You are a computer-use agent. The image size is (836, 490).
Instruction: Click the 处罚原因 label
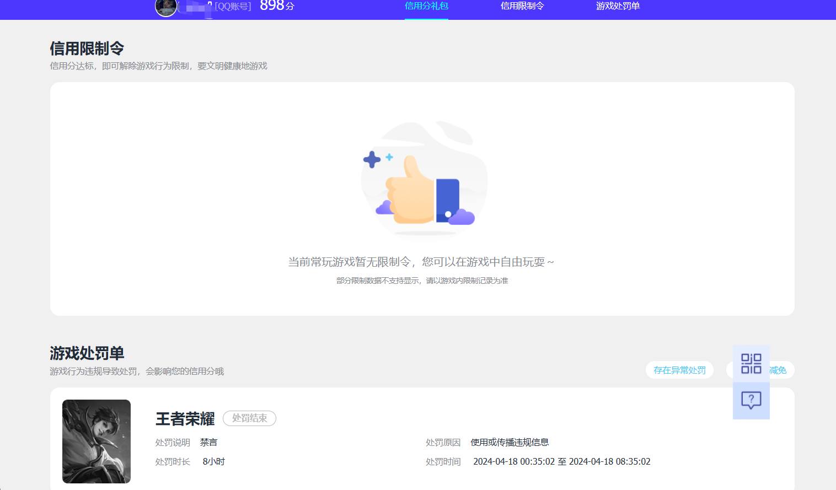443,443
